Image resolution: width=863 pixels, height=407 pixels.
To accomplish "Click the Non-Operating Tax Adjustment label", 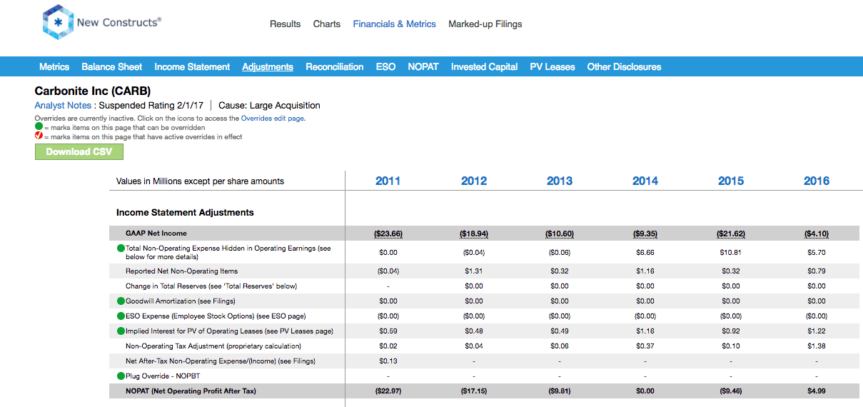I will [x=213, y=346].
